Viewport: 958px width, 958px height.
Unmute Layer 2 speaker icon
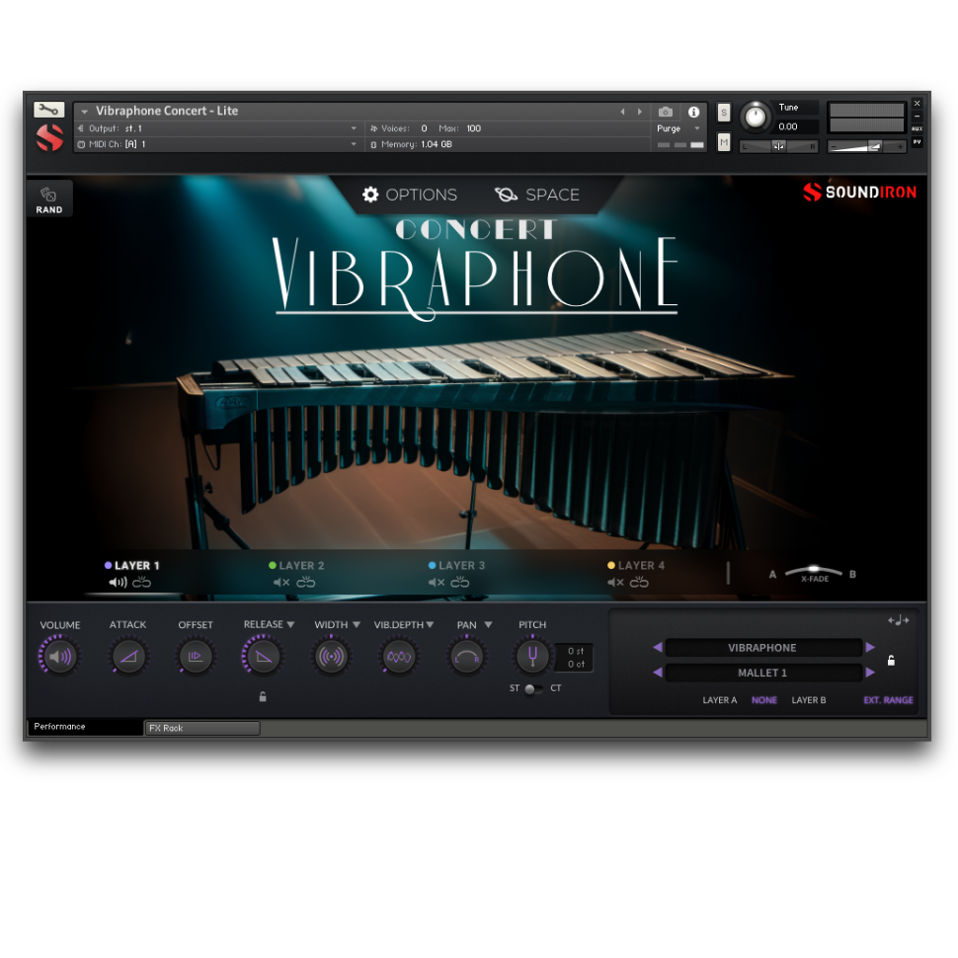pos(280,583)
